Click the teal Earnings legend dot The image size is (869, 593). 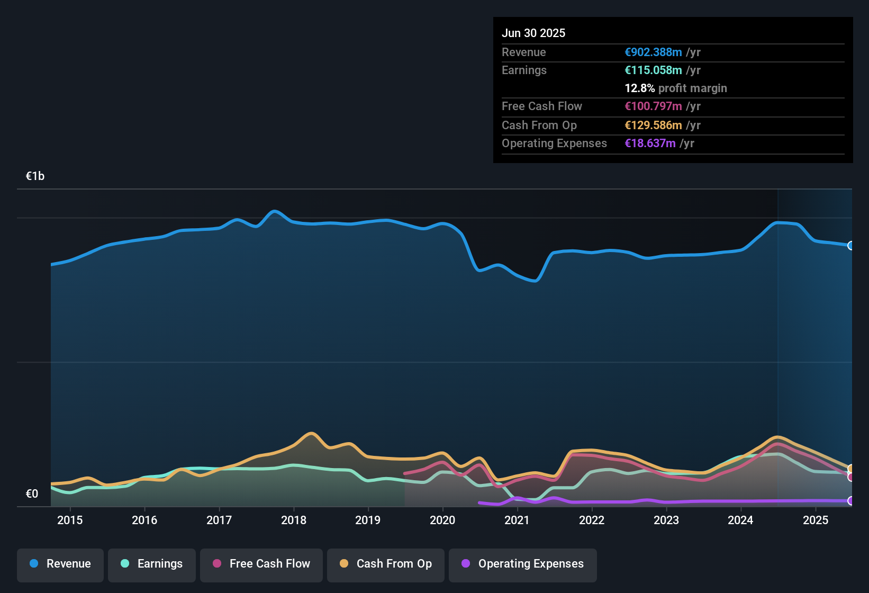pos(125,563)
